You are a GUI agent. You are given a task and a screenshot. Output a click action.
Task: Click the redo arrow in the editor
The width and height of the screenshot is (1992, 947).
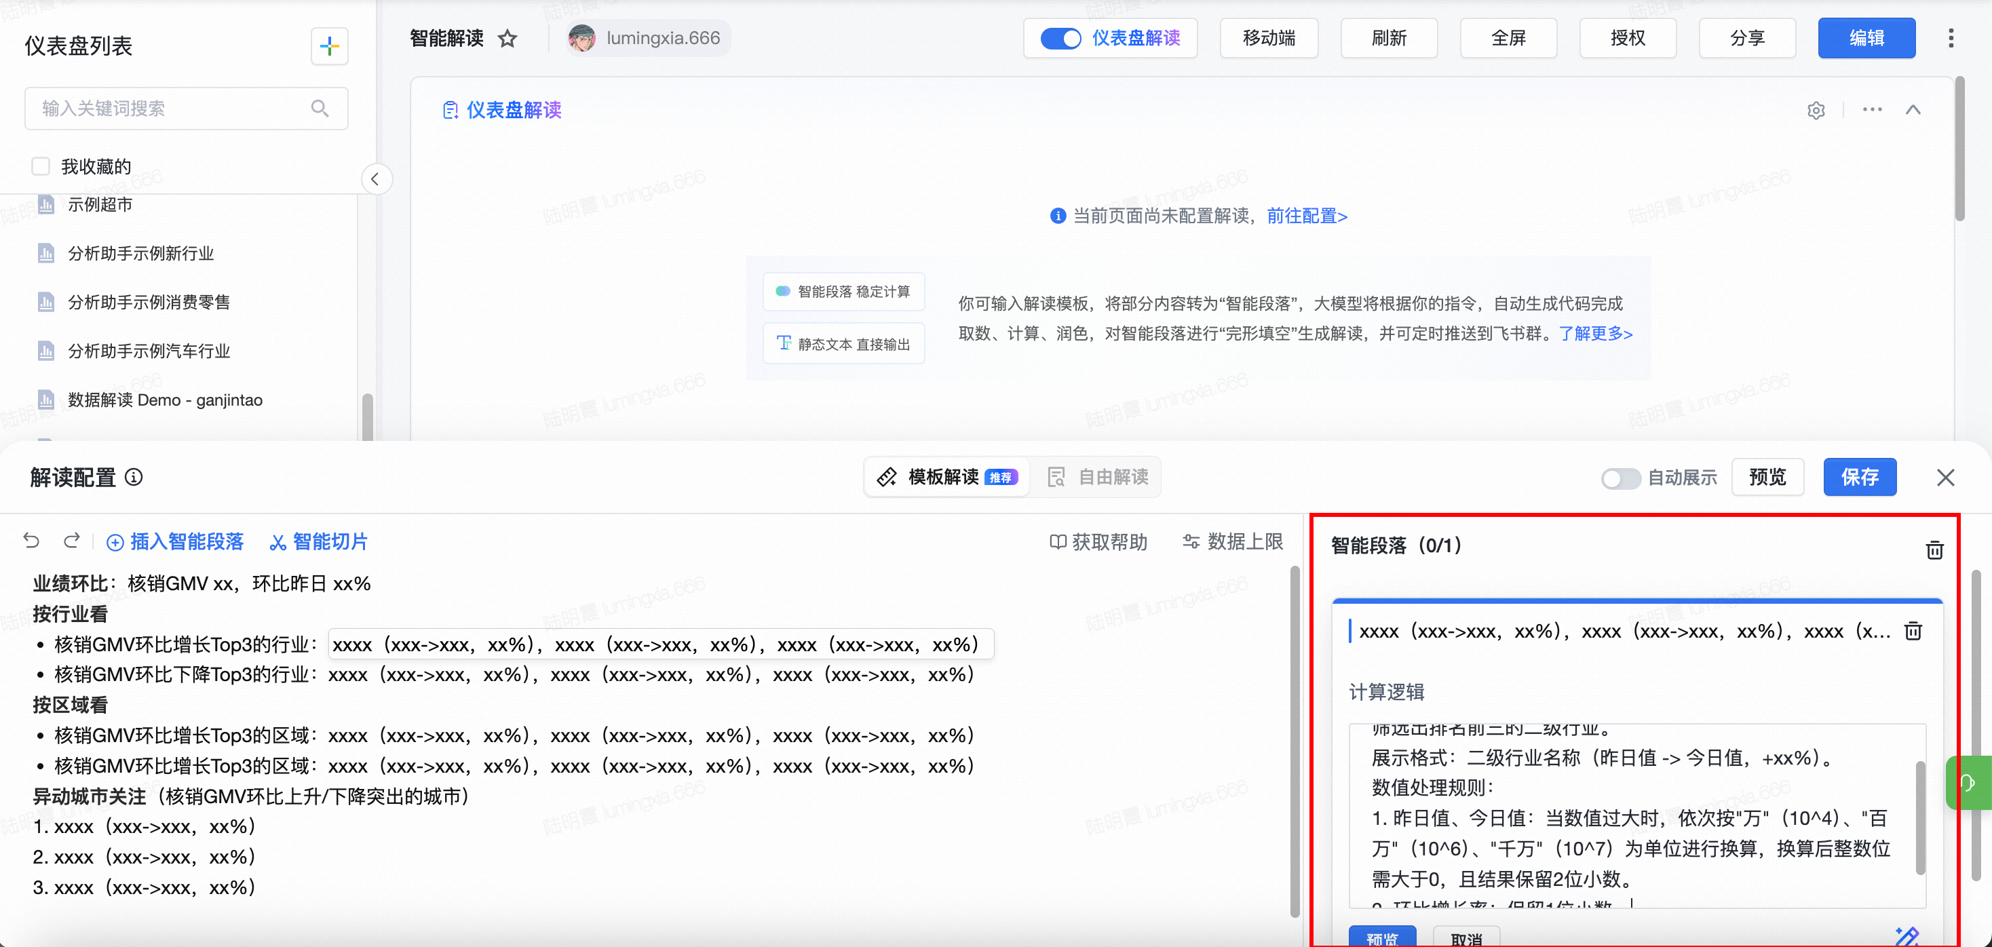[72, 541]
